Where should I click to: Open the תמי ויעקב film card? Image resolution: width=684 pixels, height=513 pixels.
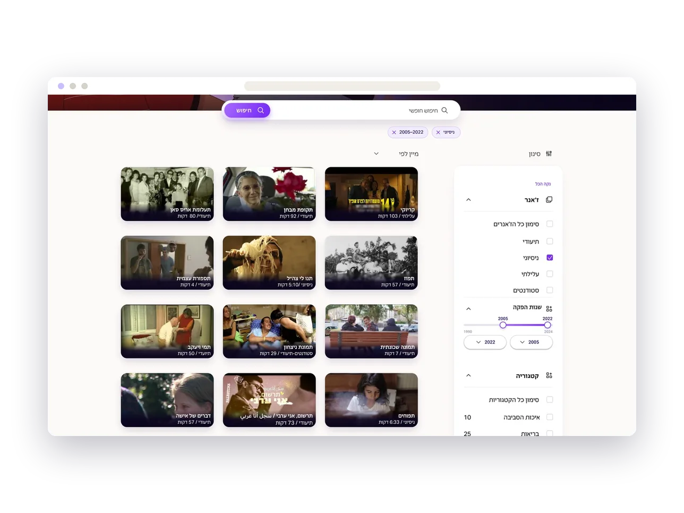167,331
